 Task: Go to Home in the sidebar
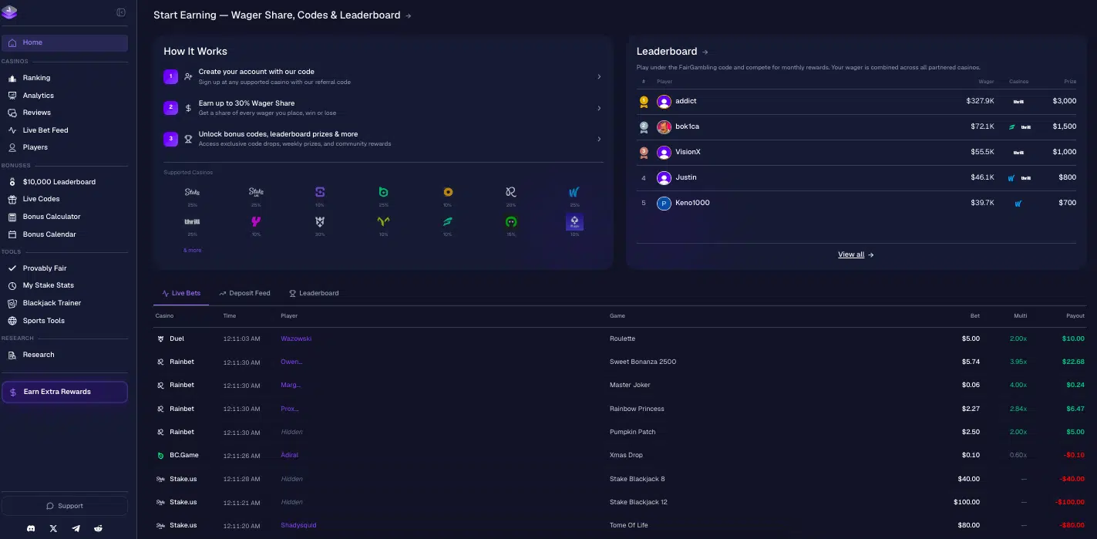65,43
